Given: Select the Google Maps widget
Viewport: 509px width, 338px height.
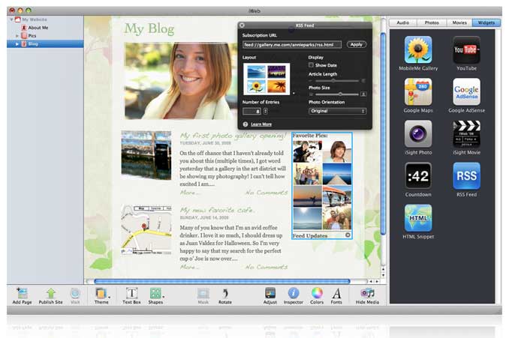Looking at the screenshot, I should (418, 91).
